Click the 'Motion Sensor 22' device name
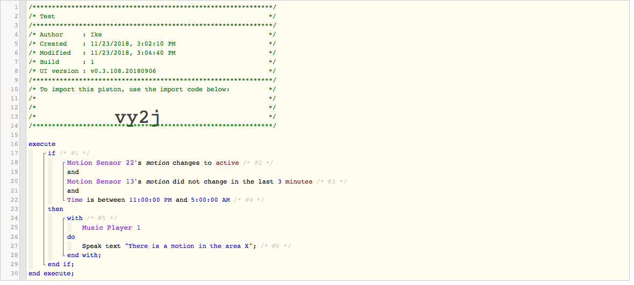This screenshot has height=285, width=634. click(x=101, y=163)
